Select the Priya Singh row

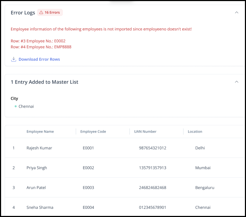[x=125, y=168]
